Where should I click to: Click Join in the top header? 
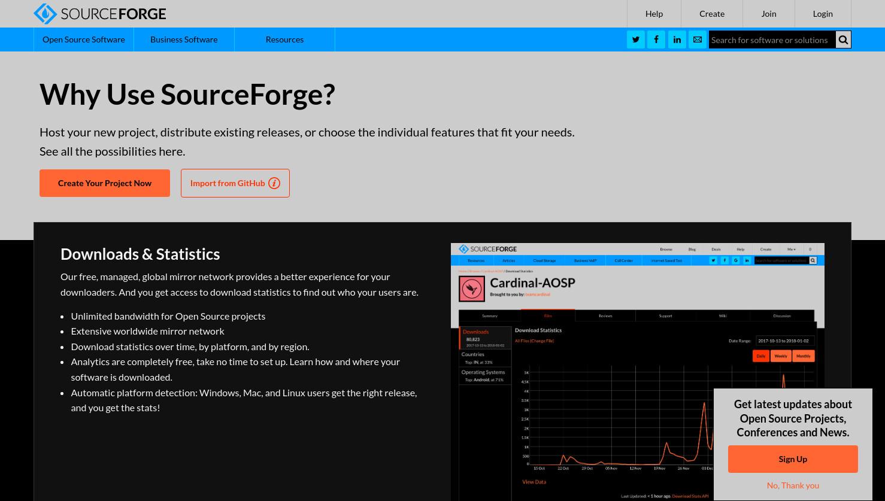click(x=769, y=14)
